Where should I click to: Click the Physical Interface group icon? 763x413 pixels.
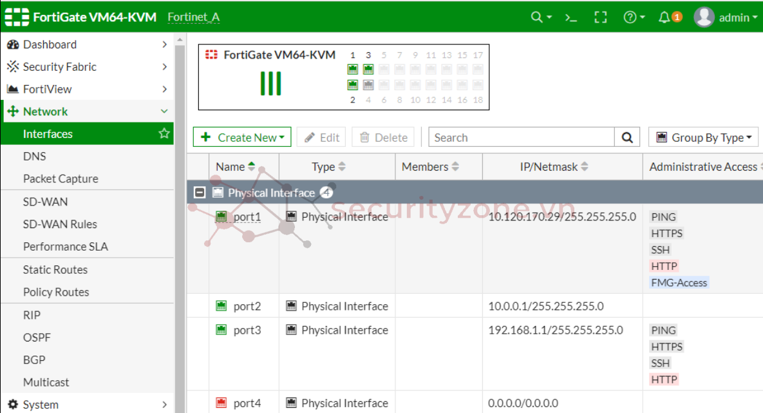pos(218,193)
